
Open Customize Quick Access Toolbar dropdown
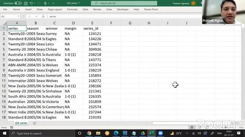(x=53, y=3)
